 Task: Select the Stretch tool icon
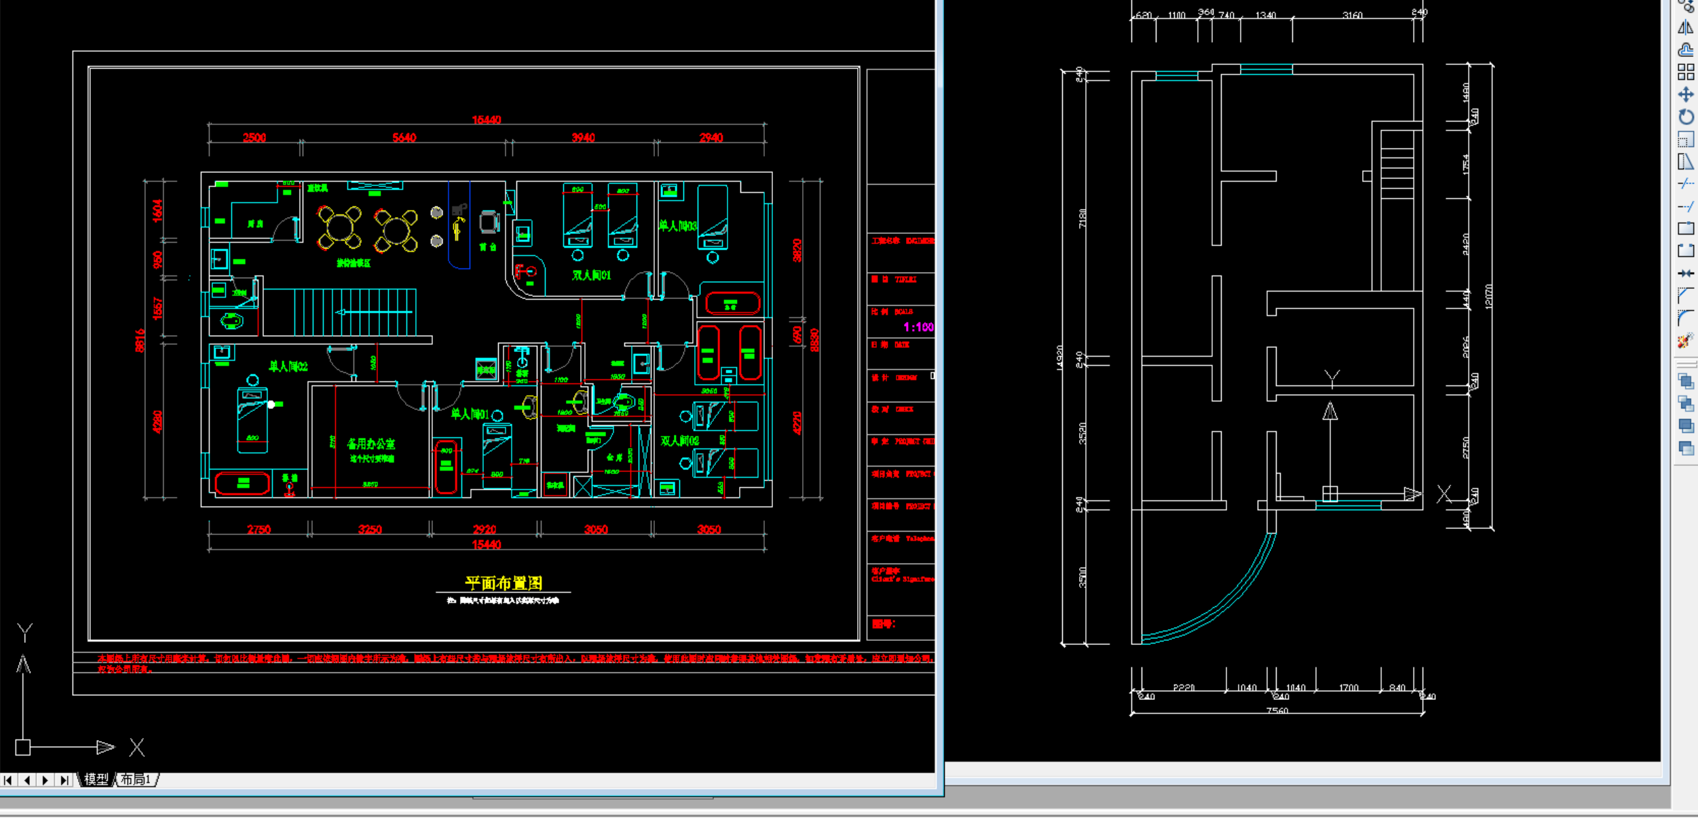pyautogui.click(x=1685, y=162)
